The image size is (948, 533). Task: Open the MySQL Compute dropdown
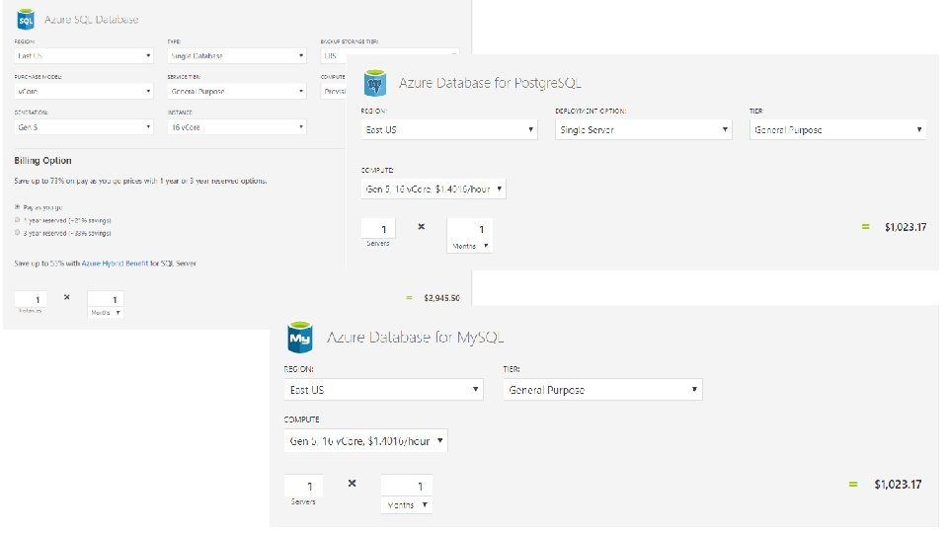(x=365, y=441)
